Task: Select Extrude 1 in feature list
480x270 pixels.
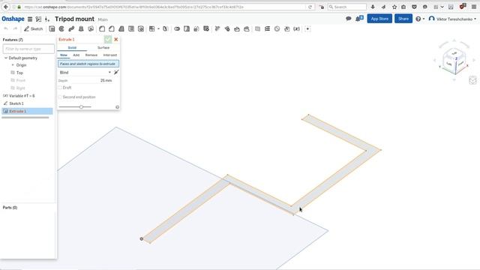Action: pyautogui.click(x=27, y=111)
